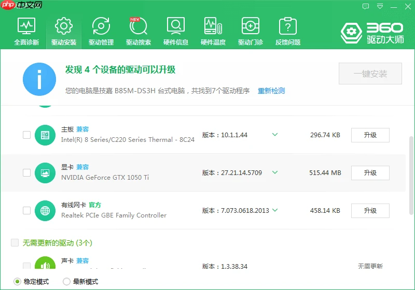The height and width of the screenshot is (290, 415).
Task: Click the 无需更新 status in 声卡 row
Action: click(370, 266)
